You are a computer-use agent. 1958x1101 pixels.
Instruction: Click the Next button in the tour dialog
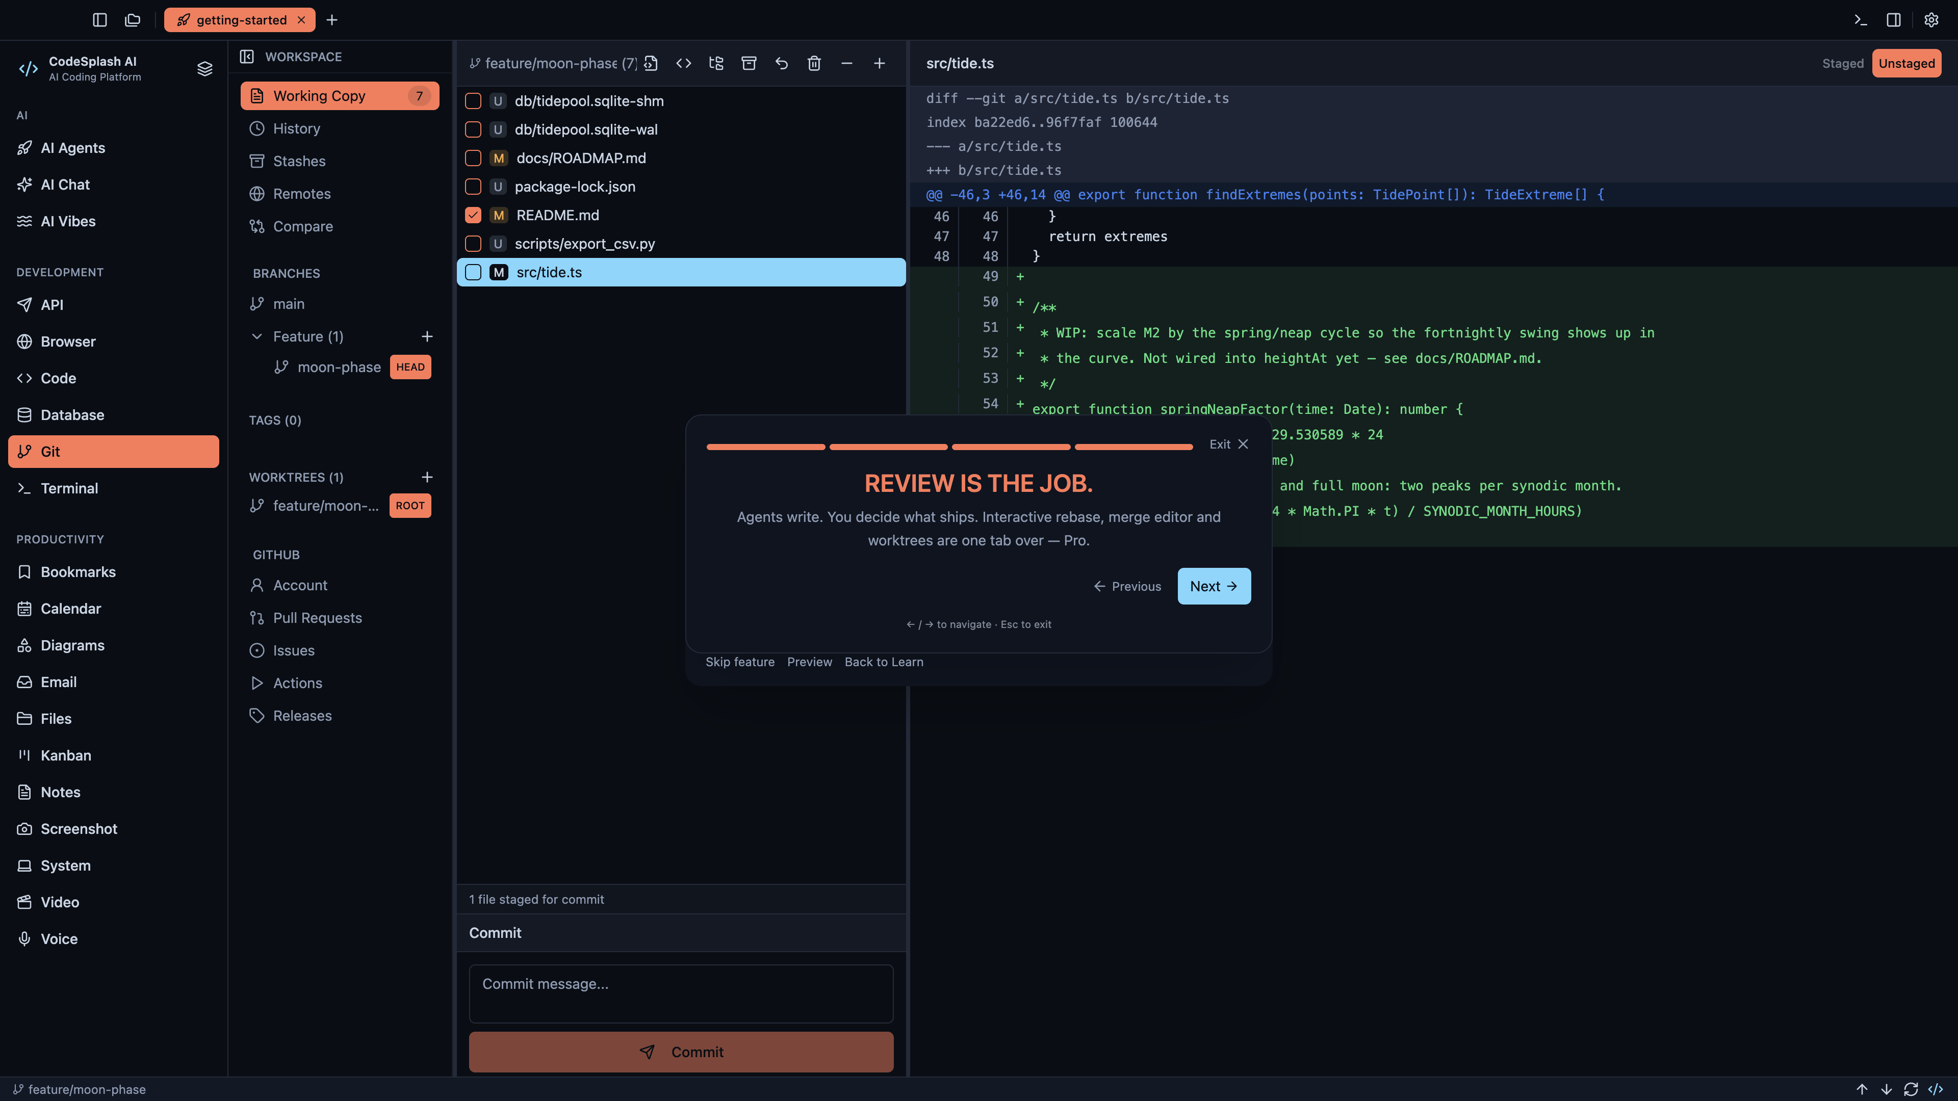1214,586
